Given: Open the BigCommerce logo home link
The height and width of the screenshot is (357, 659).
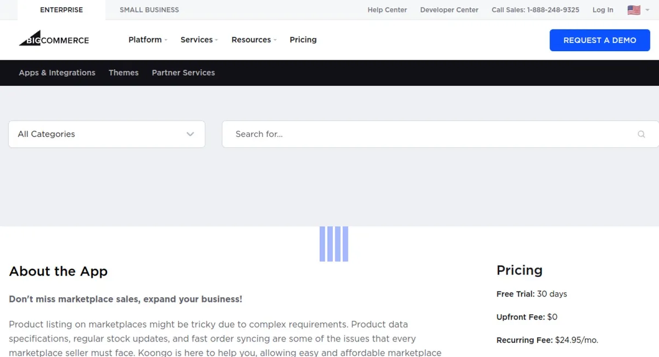Looking at the screenshot, I should pos(54,40).
